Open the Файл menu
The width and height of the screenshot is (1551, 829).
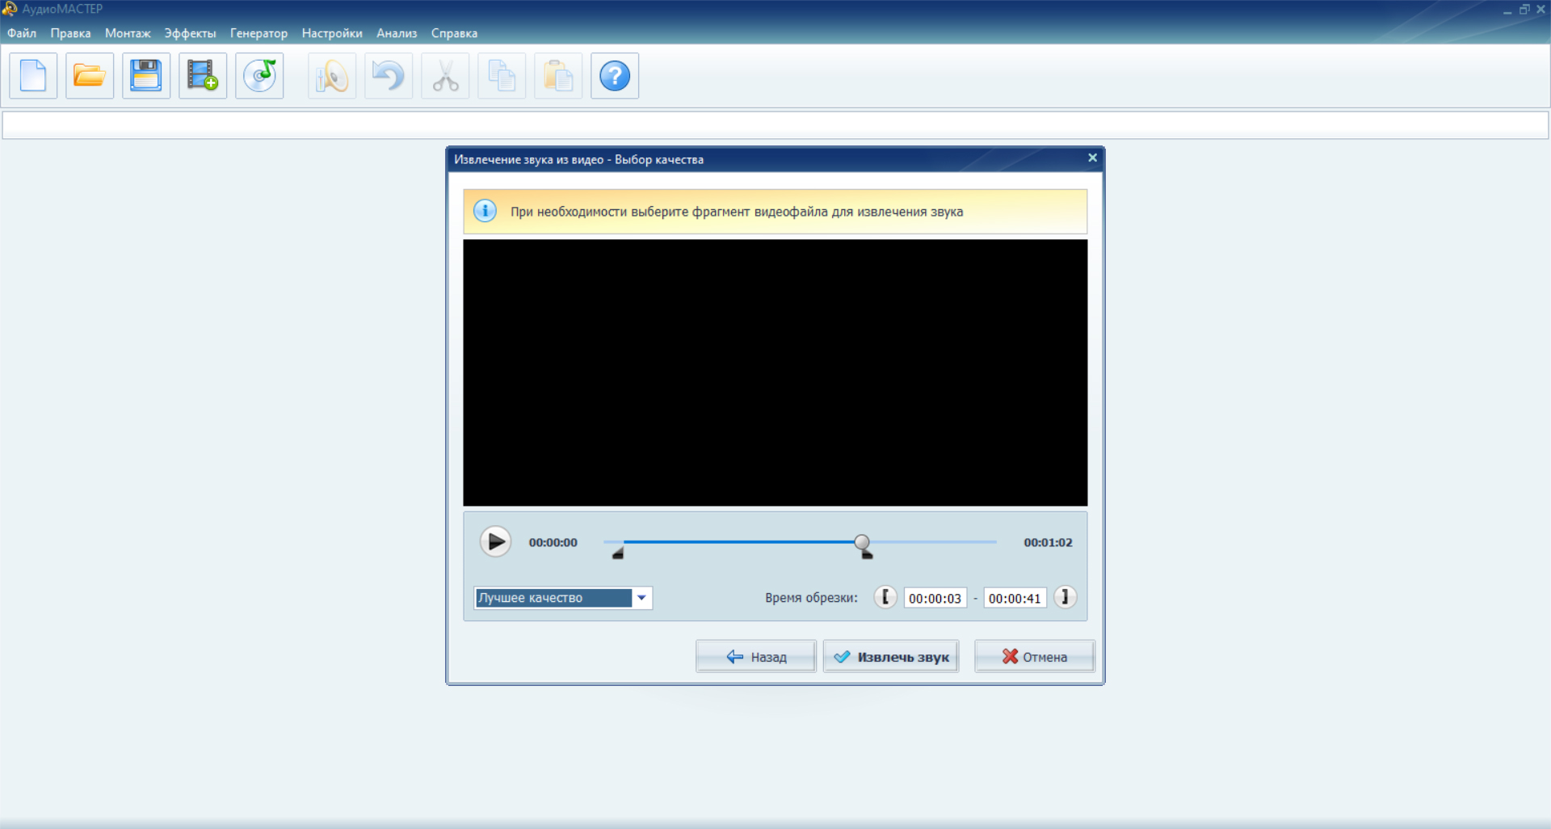tap(22, 33)
